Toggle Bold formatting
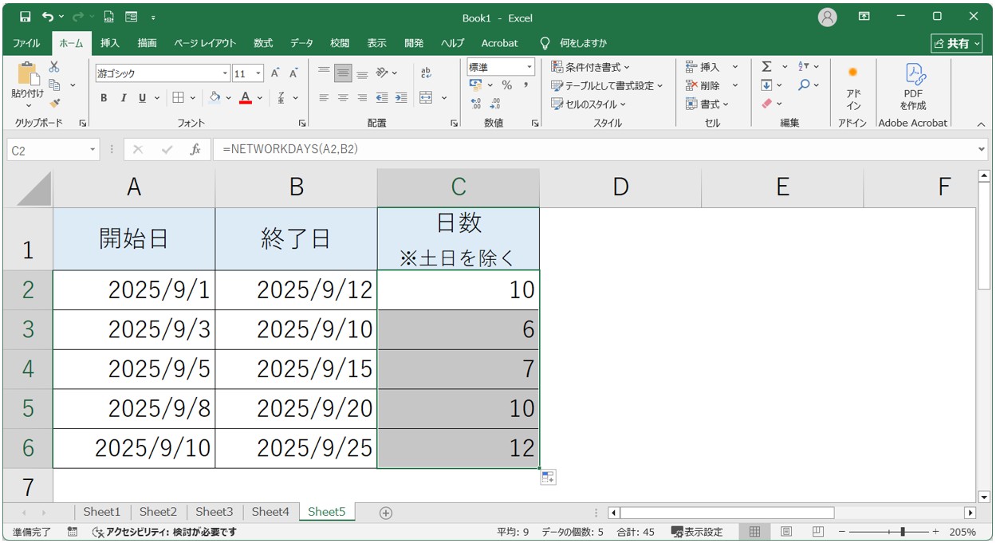Screen dimensions: 996x543 pyautogui.click(x=104, y=98)
